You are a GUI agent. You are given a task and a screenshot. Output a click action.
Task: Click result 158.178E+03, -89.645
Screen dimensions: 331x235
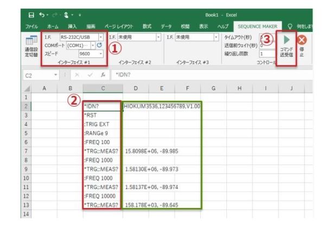click(x=151, y=205)
